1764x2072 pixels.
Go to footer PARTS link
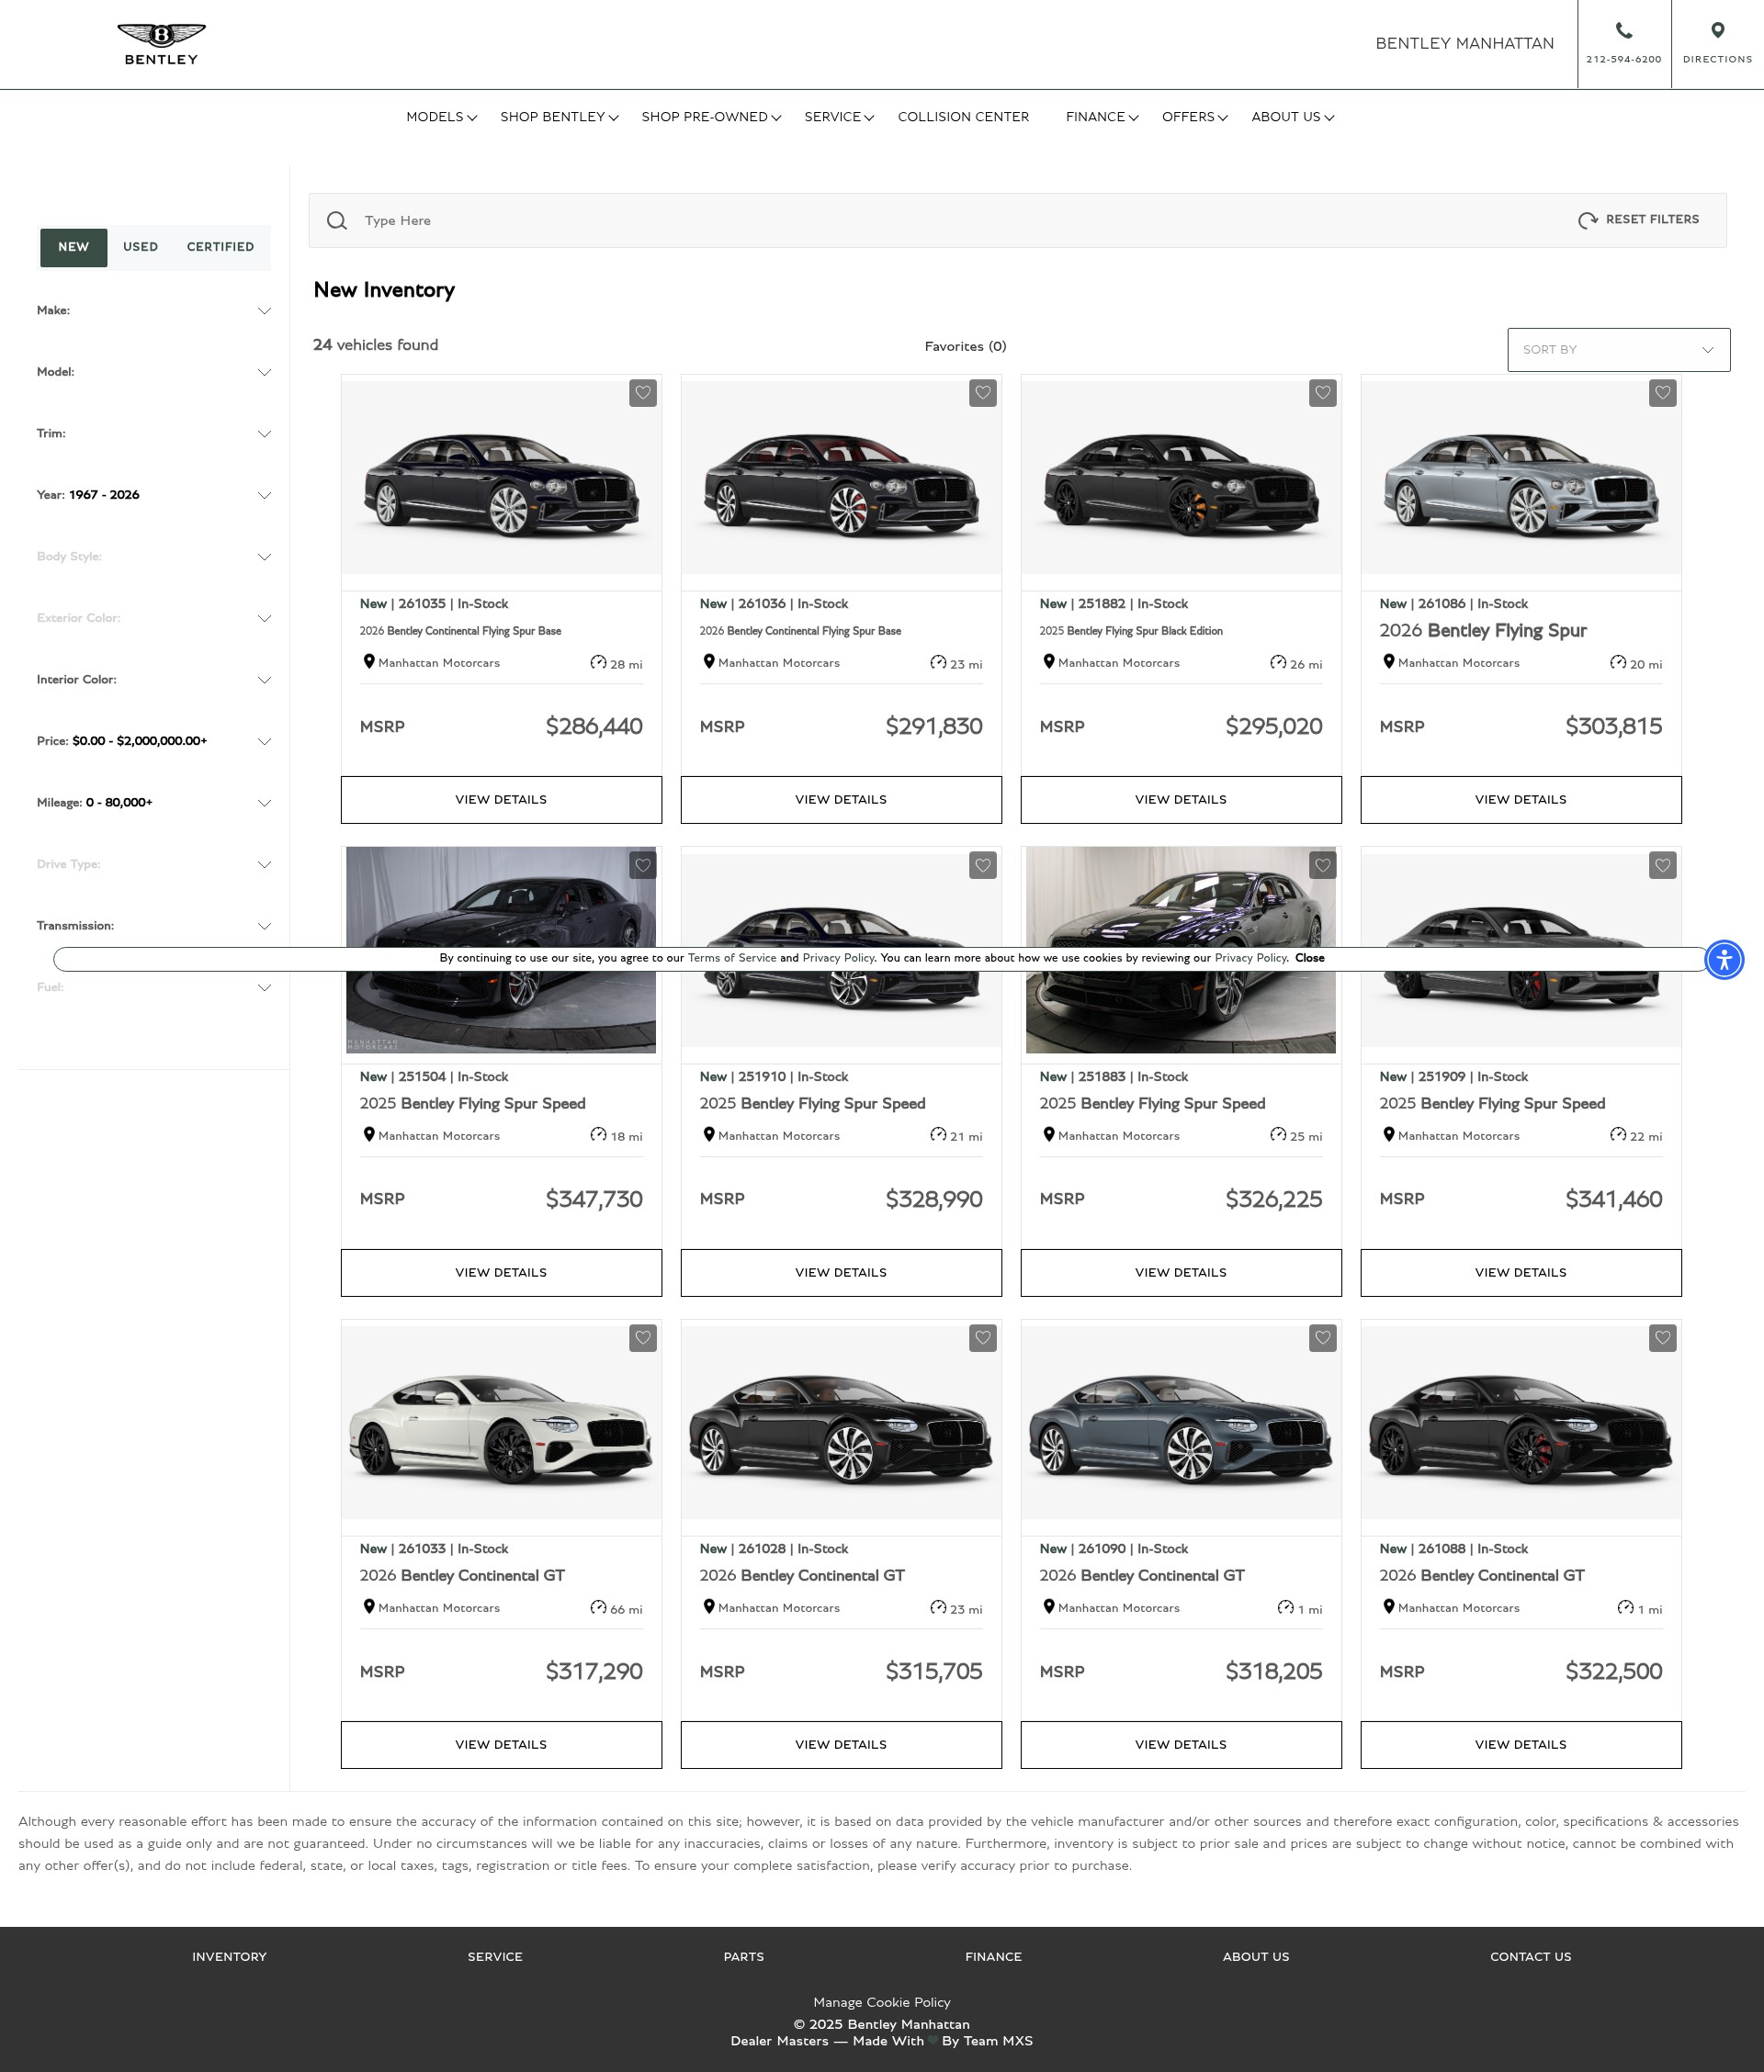tap(743, 1957)
